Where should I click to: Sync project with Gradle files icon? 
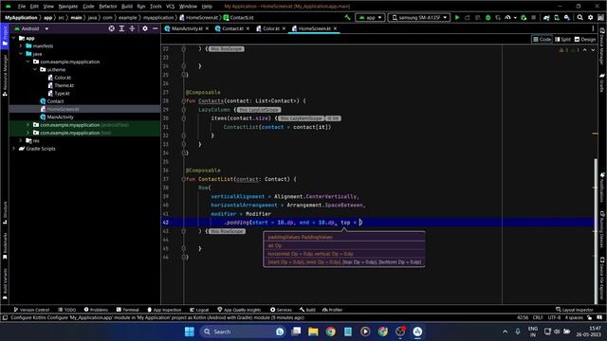546,17
